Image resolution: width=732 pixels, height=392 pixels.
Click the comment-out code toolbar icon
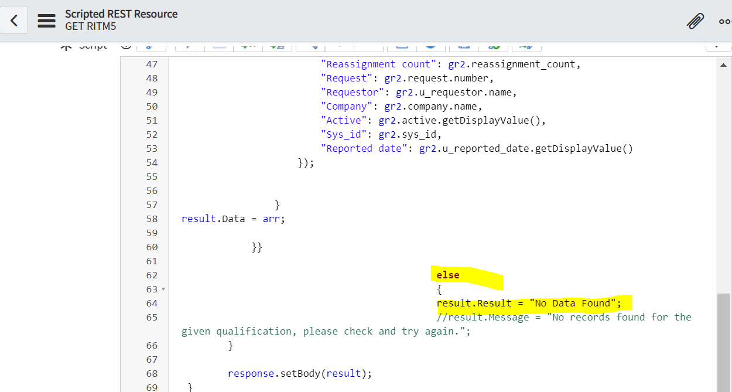point(248,47)
